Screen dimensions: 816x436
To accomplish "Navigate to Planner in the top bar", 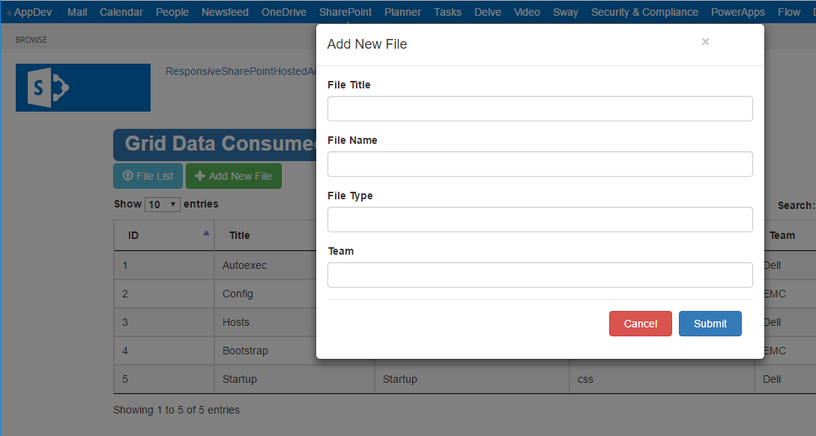I will (x=402, y=12).
